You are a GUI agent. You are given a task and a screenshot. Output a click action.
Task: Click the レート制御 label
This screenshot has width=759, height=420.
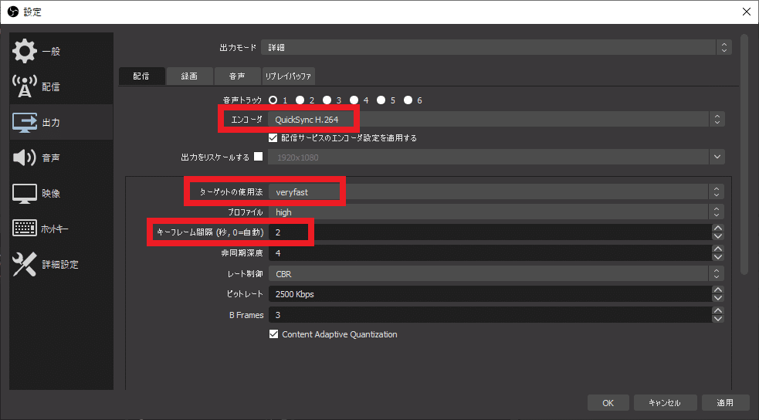click(x=246, y=274)
